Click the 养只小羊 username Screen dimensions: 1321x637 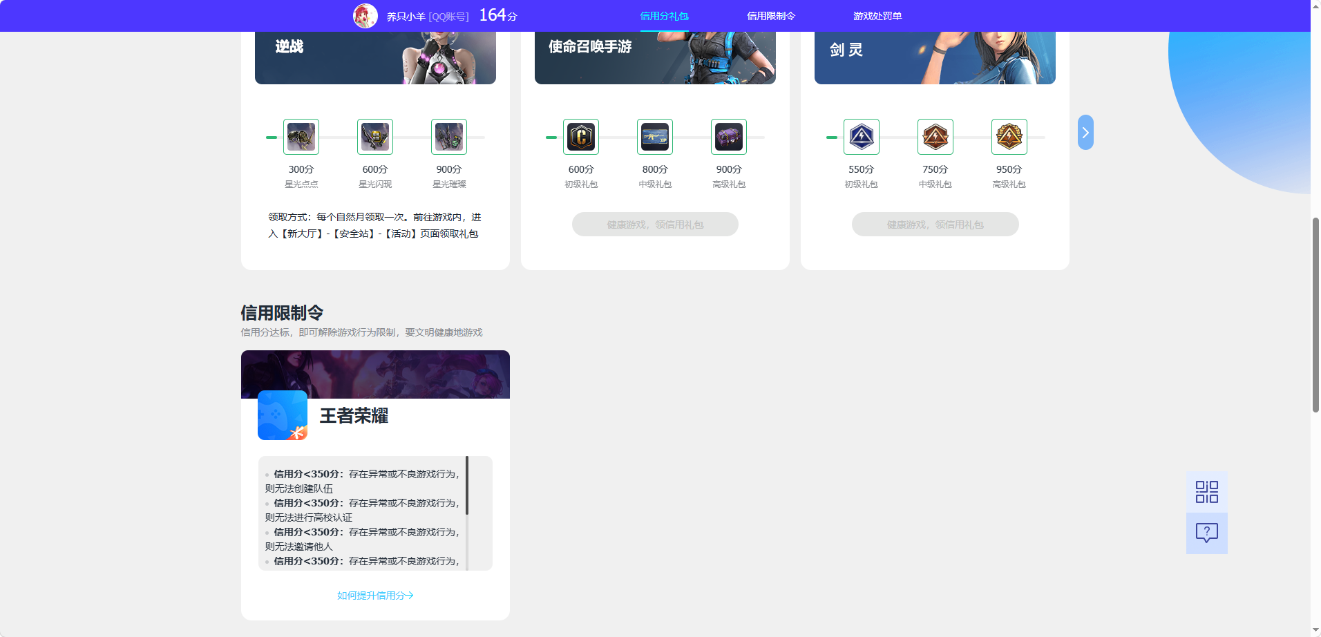pyautogui.click(x=406, y=17)
